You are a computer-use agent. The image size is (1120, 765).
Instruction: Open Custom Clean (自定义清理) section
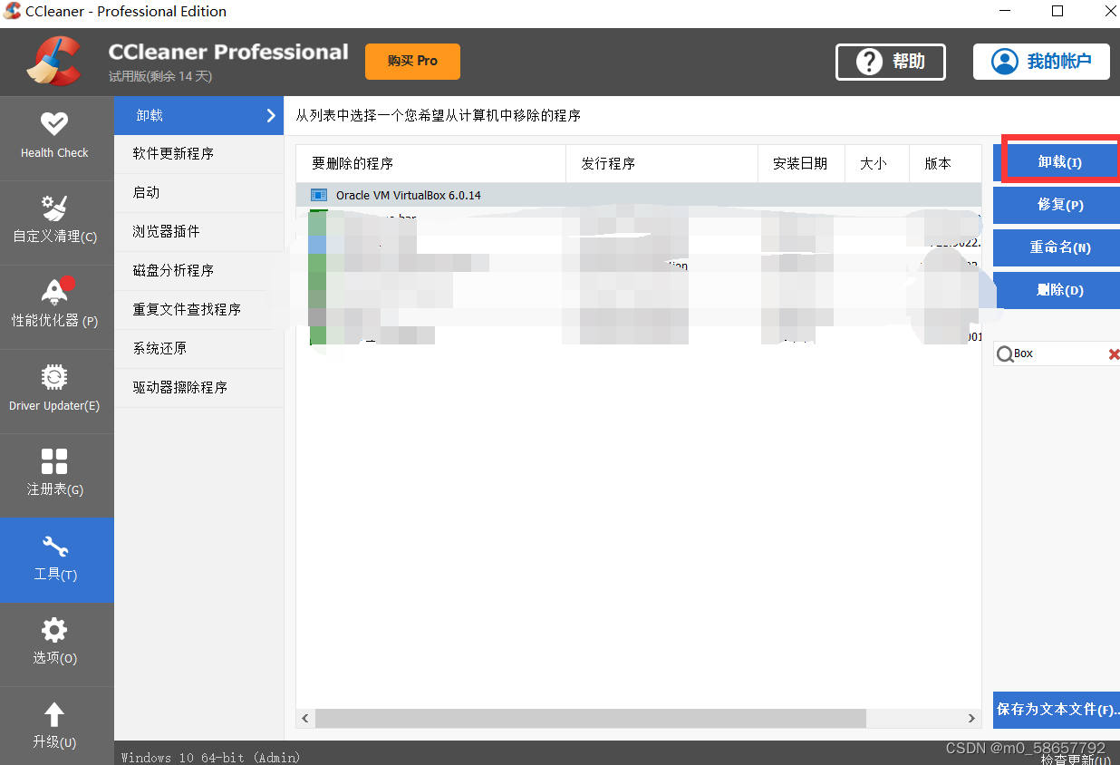coord(56,222)
